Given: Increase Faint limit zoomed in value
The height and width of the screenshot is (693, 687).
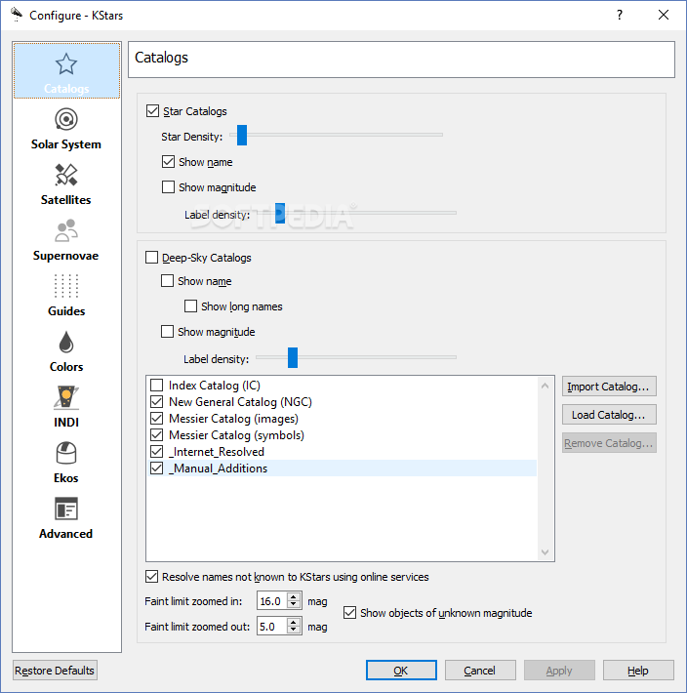Looking at the screenshot, I should 294,597.
